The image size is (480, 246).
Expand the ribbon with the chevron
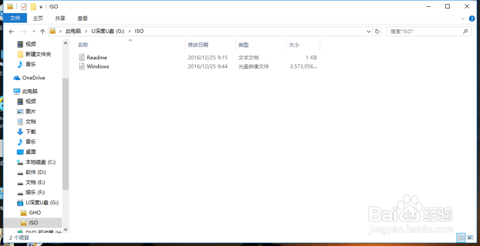coord(463,19)
